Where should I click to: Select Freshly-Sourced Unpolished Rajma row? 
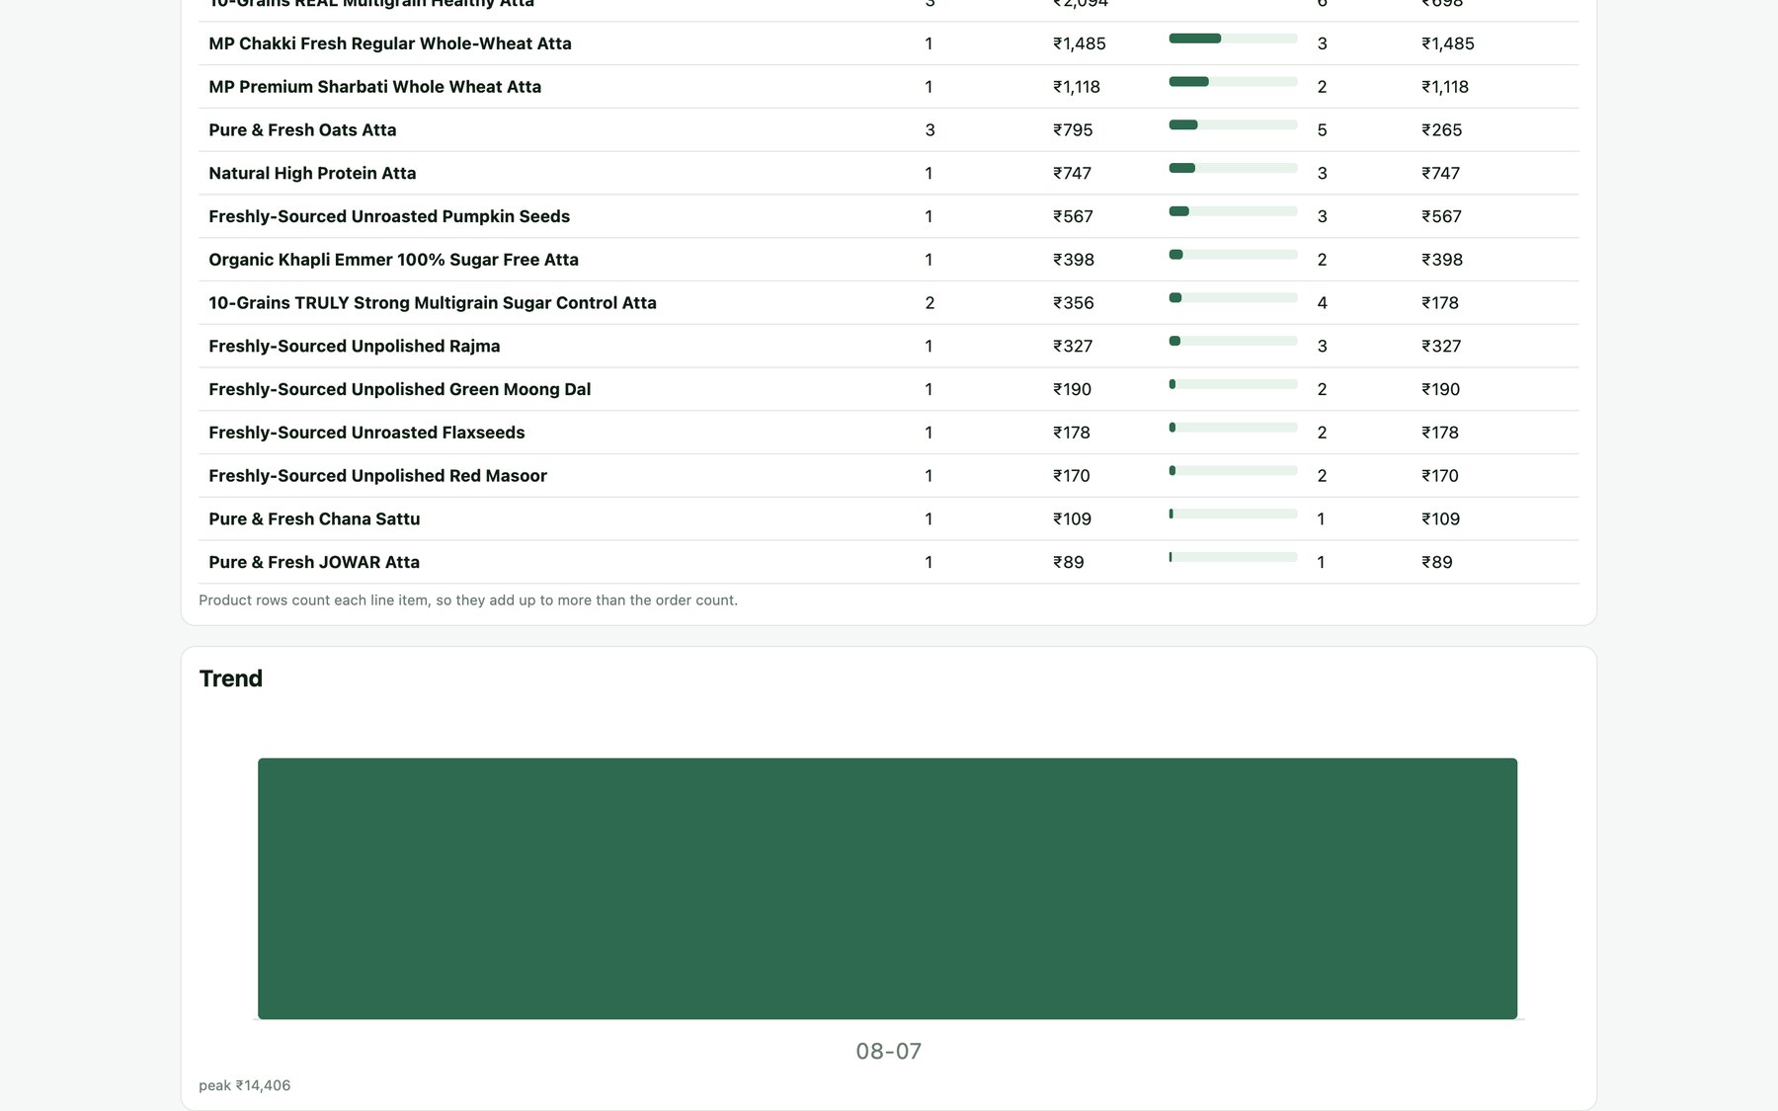pyautogui.click(x=888, y=346)
